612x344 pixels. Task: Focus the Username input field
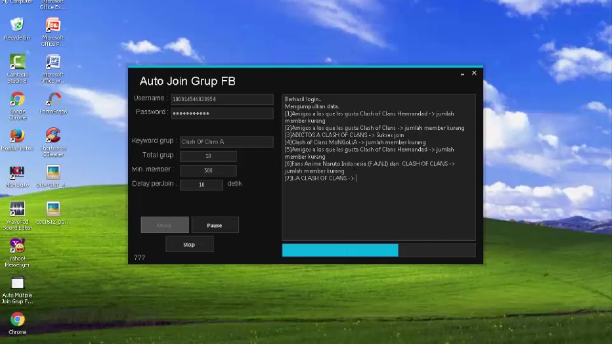222,99
